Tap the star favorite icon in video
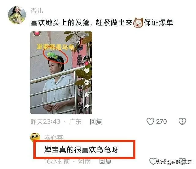The height and width of the screenshot is (169, 196). [x=87, y=94]
